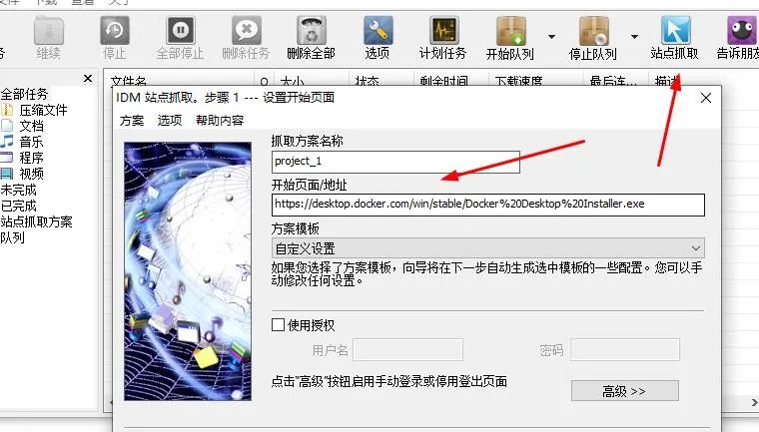
Task: Click the 音乐 note icon
Action: pos(7,142)
